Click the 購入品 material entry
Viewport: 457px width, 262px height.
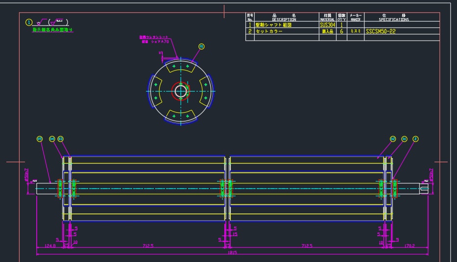coord(328,31)
